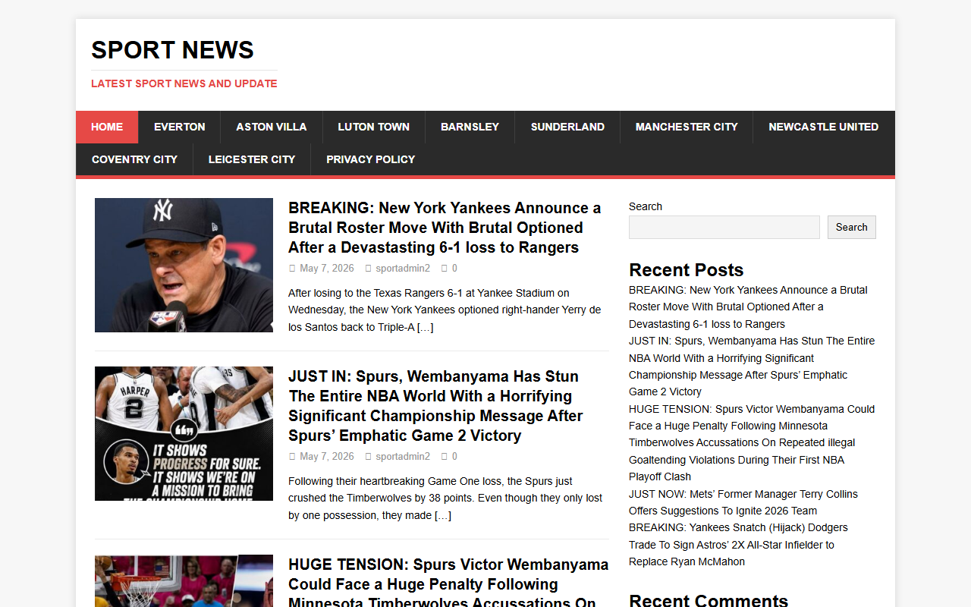Open recent post 'JUST IN: Spurs, Wembanyama'
This screenshot has width=971, height=607.
[752, 366]
